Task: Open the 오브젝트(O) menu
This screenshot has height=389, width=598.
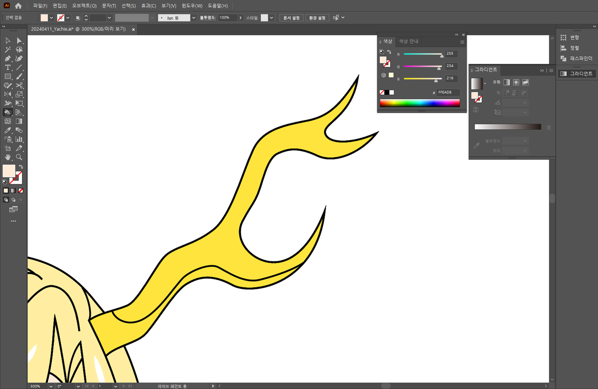Action: pos(84,6)
